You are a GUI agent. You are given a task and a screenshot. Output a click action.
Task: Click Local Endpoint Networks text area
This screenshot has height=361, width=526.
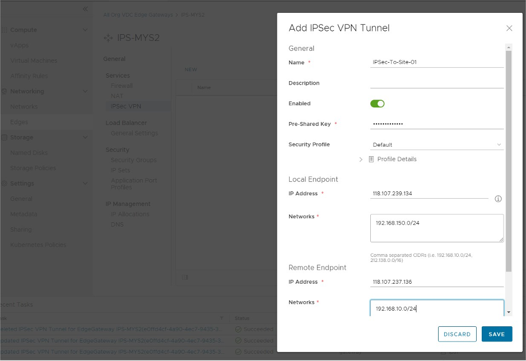[x=437, y=228]
